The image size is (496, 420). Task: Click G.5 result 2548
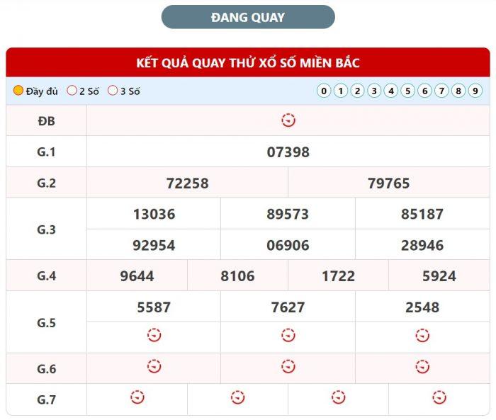(422, 307)
